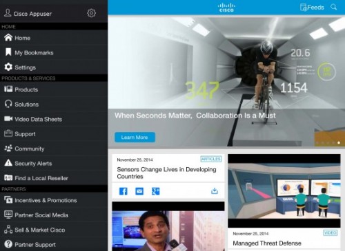Viewport: 345px width, 251px height.
Task: Select the last carousel page dot
Action: (x=339, y=142)
